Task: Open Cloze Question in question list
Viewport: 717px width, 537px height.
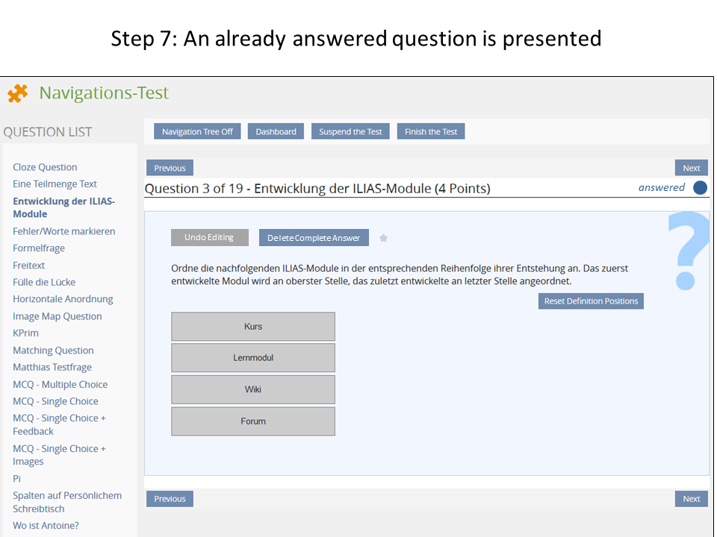Action: click(x=45, y=167)
